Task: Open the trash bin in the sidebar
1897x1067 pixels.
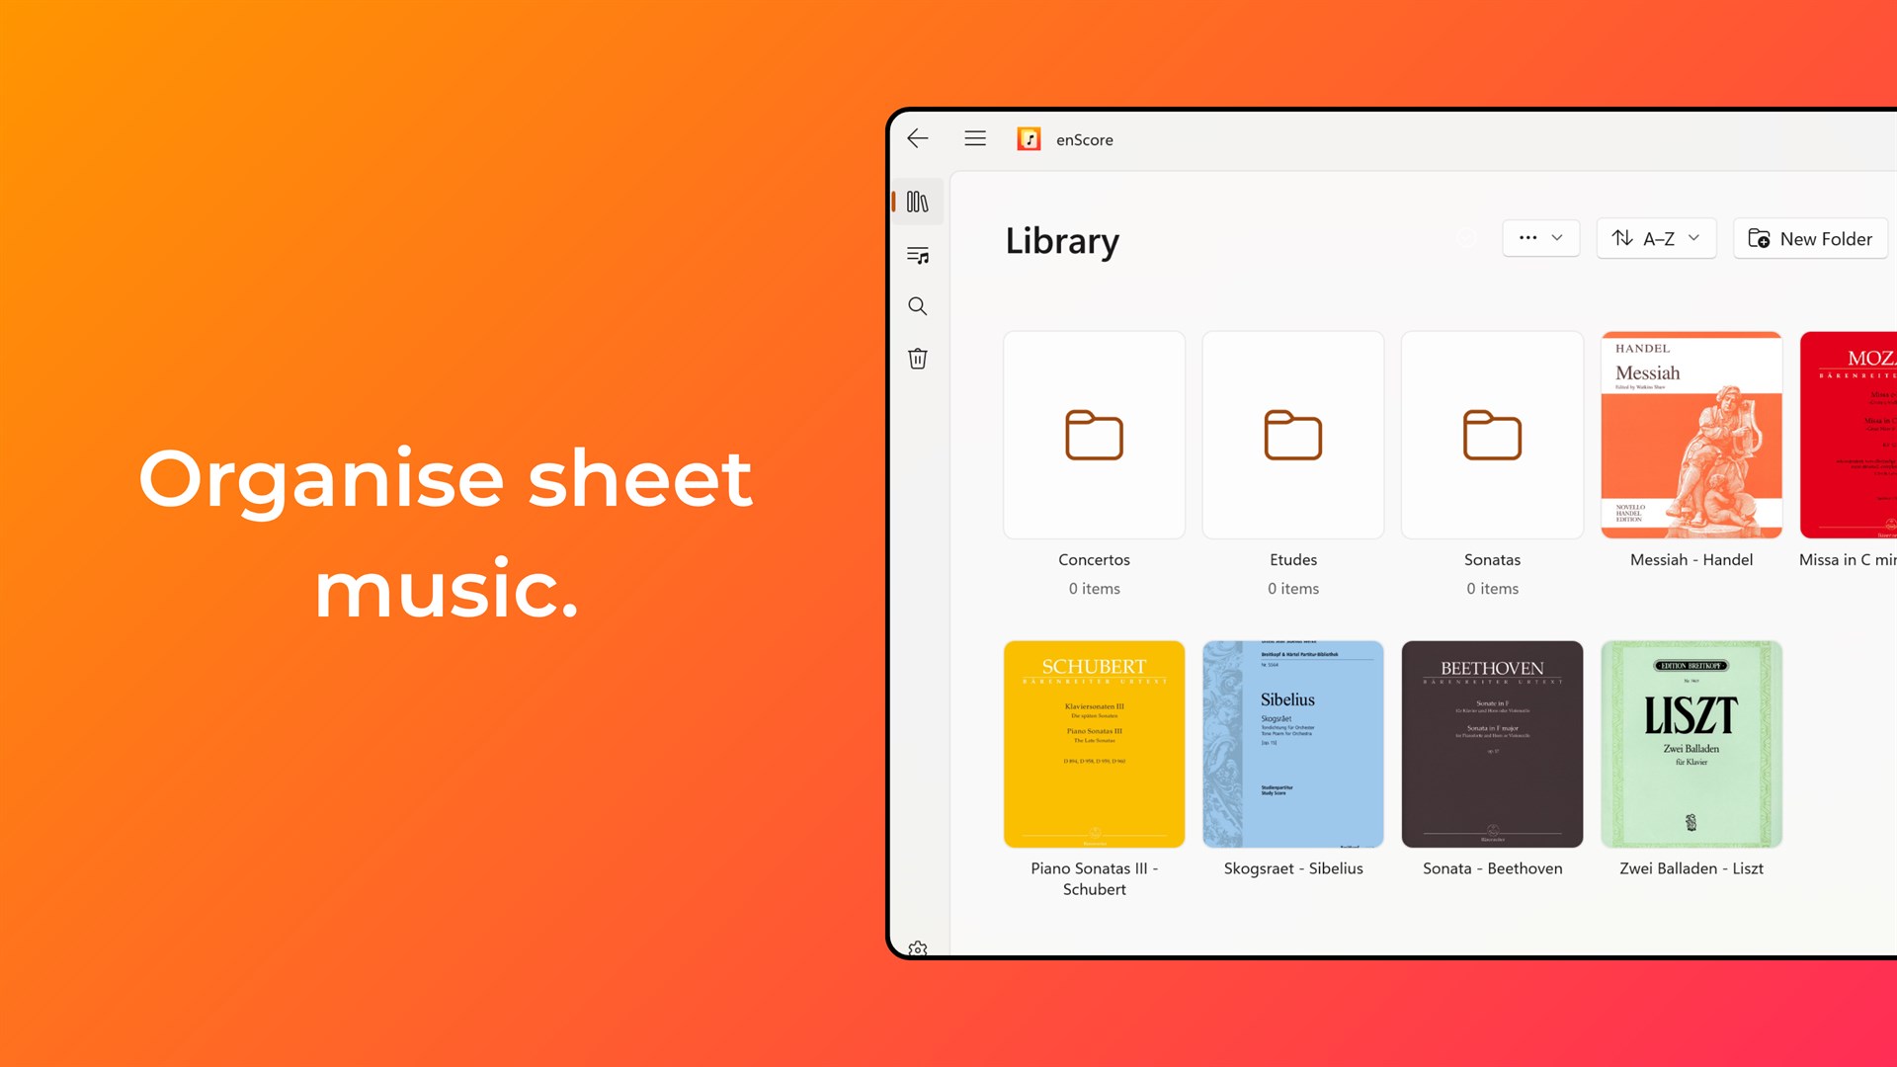Action: (x=918, y=358)
